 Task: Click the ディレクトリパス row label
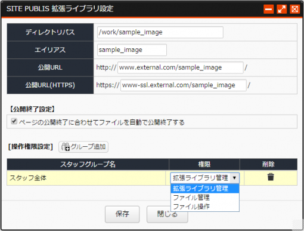(x=50, y=32)
